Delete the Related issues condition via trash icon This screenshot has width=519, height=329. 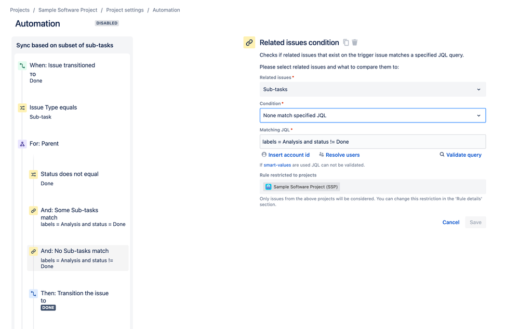point(355,43)
